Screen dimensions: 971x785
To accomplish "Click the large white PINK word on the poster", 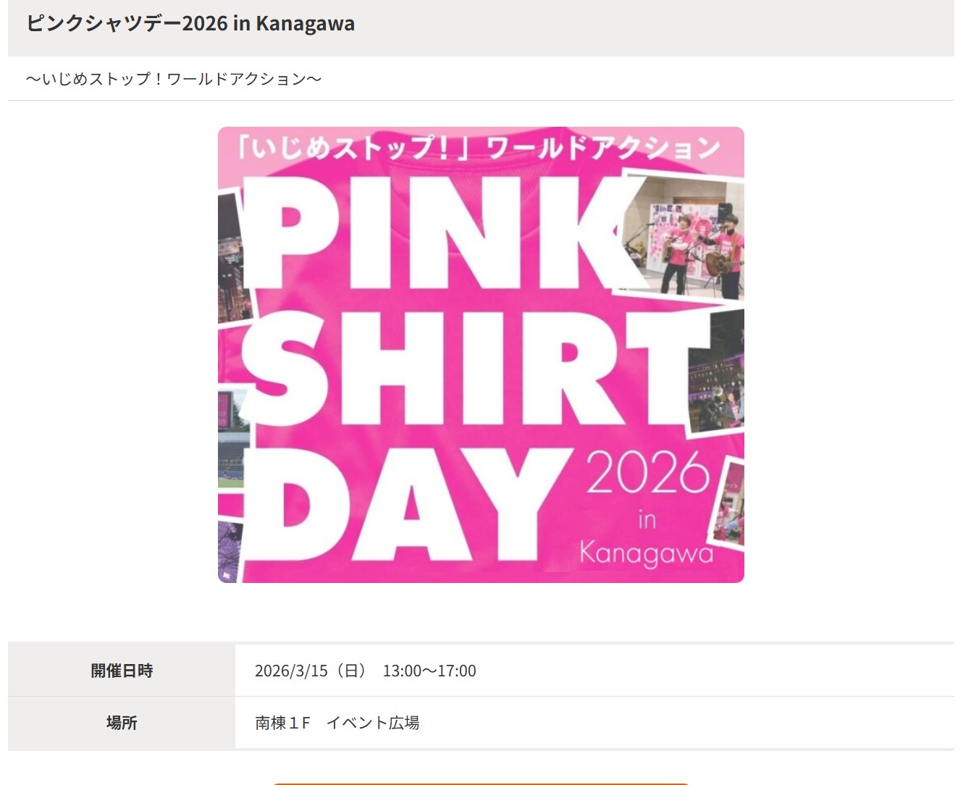I will (x=434, y=233).
